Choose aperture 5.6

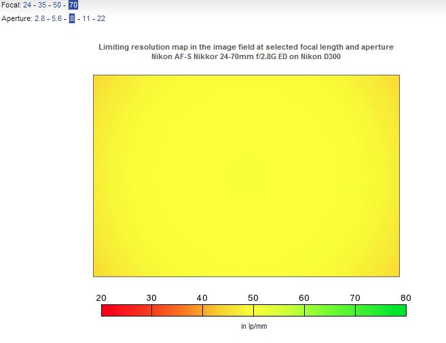pyautogui.click(x=56, y=18)
